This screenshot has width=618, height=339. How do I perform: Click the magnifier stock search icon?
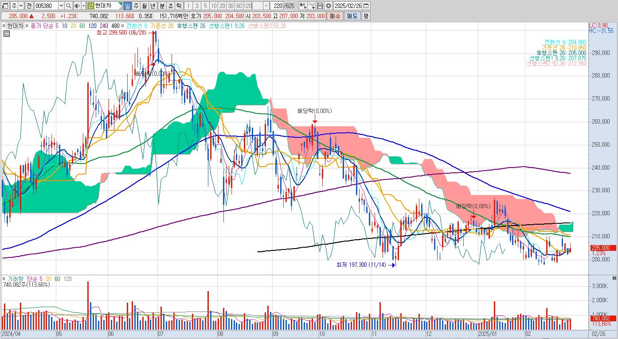coord(69,6)
